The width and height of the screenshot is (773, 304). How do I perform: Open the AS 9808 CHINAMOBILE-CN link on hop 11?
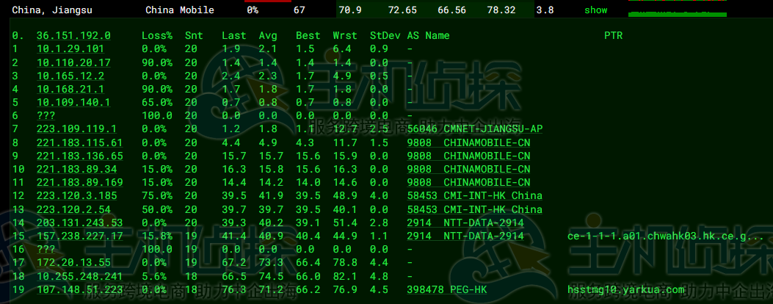click(469, 182)
